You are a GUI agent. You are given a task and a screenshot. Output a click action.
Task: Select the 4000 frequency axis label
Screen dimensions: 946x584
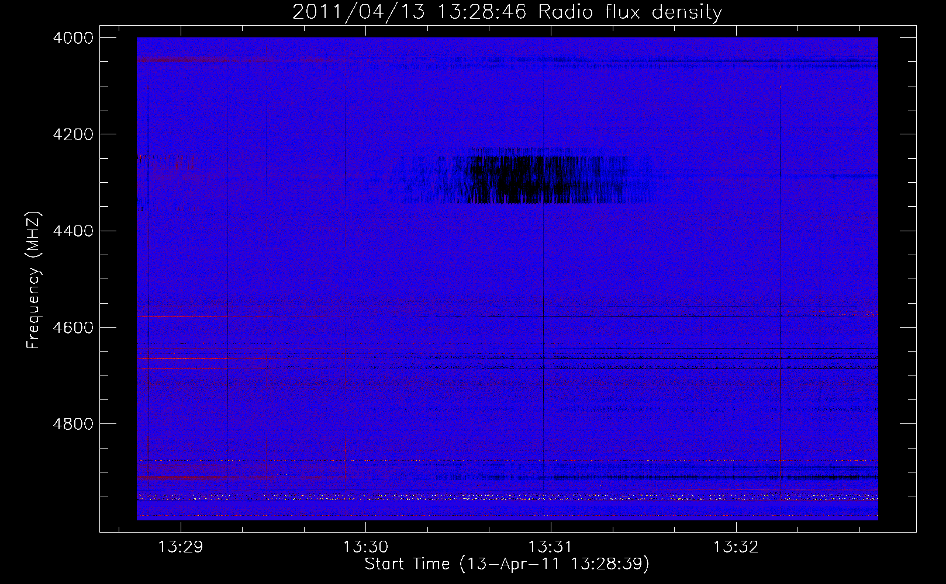point(73,38)
